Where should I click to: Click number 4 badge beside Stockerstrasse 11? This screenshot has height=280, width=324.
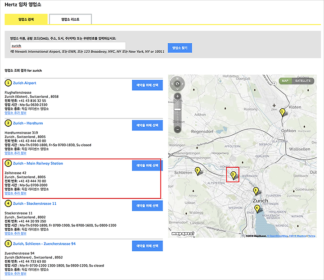(8, 203)
